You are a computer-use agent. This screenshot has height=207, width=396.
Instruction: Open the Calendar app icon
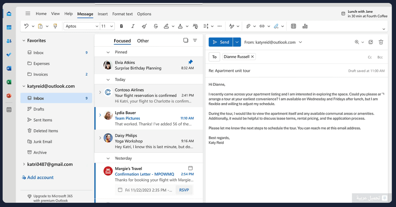[9, 27]
